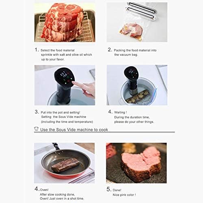203x203 pixels.
Task: Open the sliced pink steak photo
Action: tap(136, 163)
